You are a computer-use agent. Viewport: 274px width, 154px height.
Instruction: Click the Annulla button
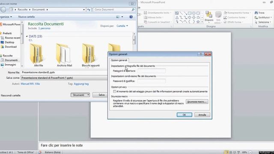pos(202,115)
